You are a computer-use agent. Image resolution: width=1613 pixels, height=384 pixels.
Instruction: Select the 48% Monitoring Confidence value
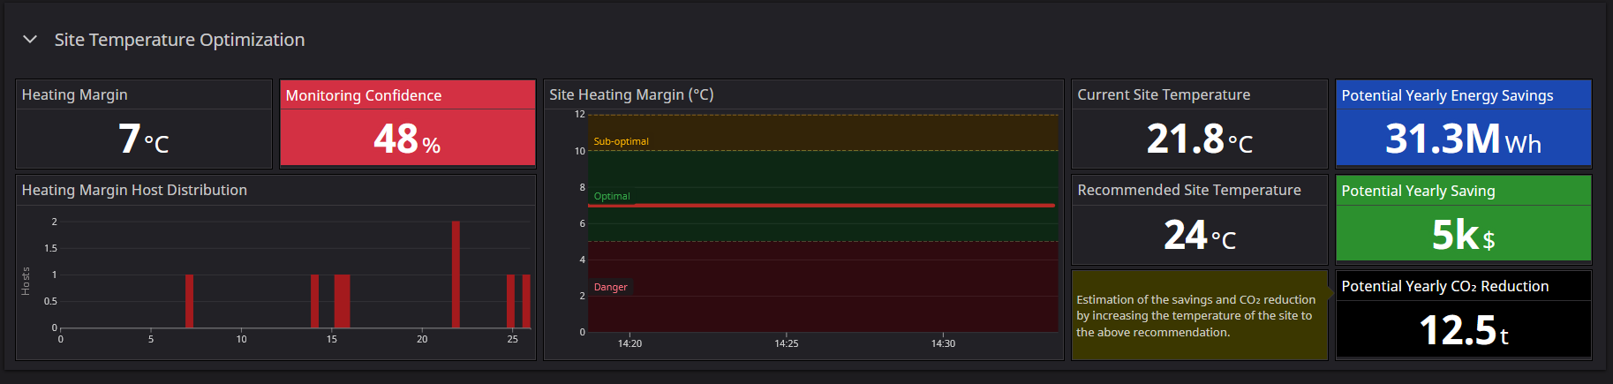coord(406,139)
